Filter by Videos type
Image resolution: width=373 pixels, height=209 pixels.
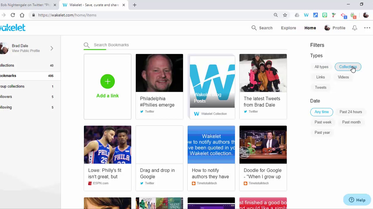pos(343,77)
